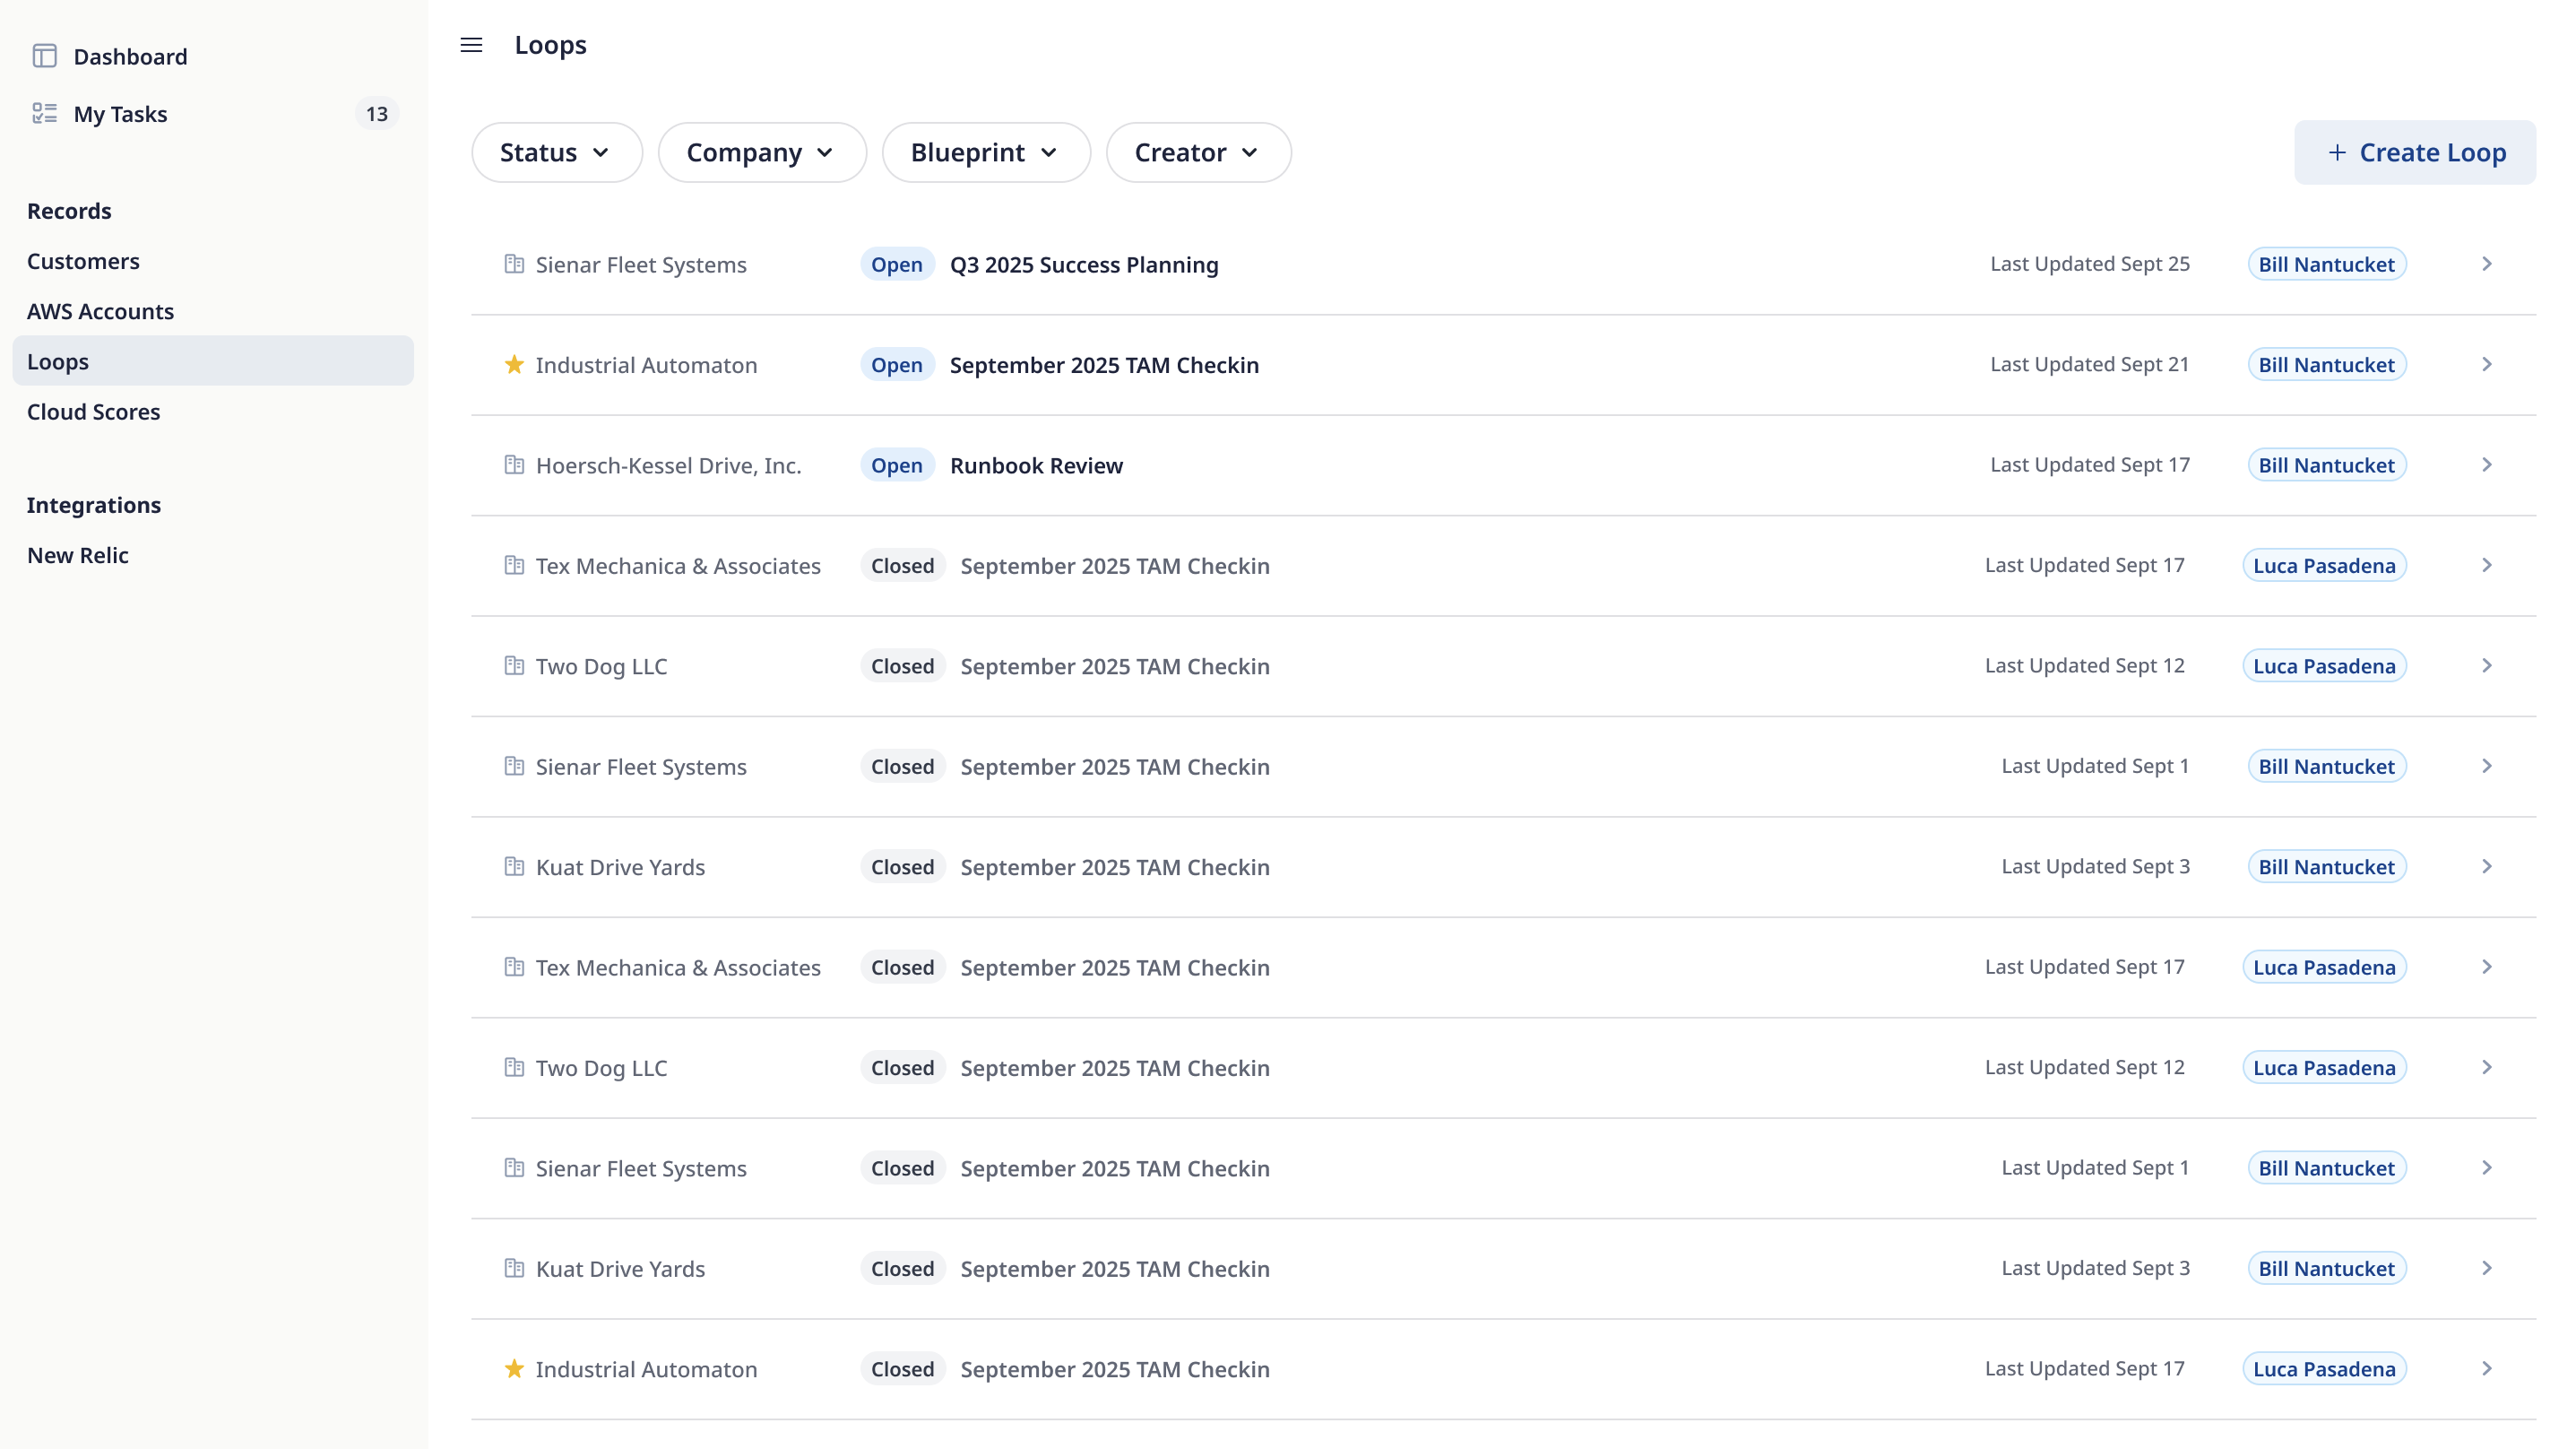Open the Blueprint filter dropdown
Image resolution: width=2576 pixels, height=1449 pixels.
(985, 152)
